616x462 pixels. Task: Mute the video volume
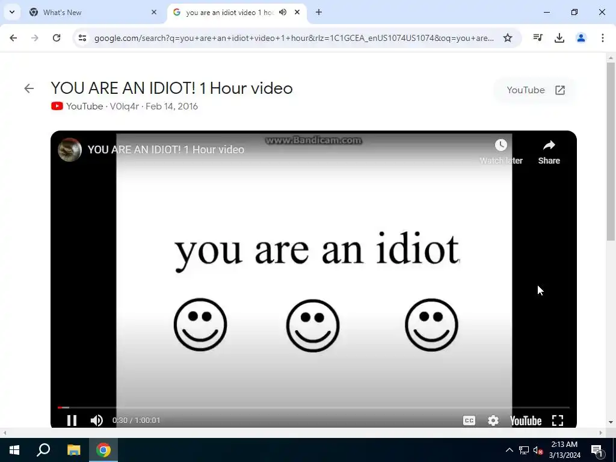coord(97,420)
